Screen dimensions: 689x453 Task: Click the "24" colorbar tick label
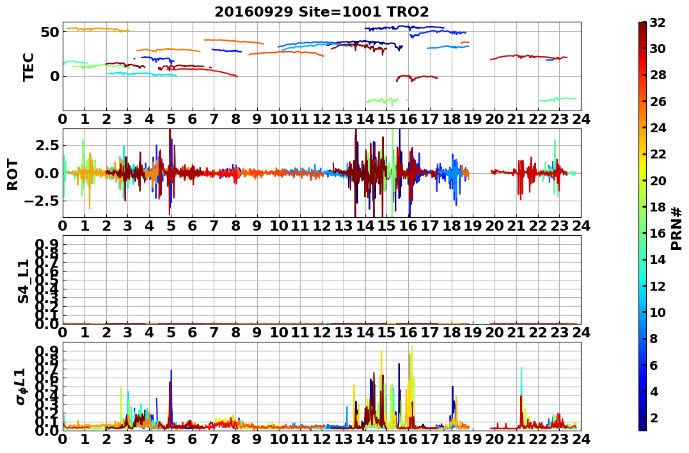pos(658,128)
